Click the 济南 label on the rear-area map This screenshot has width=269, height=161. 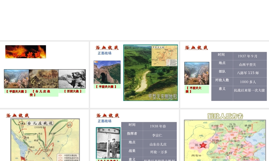point(240,145)
